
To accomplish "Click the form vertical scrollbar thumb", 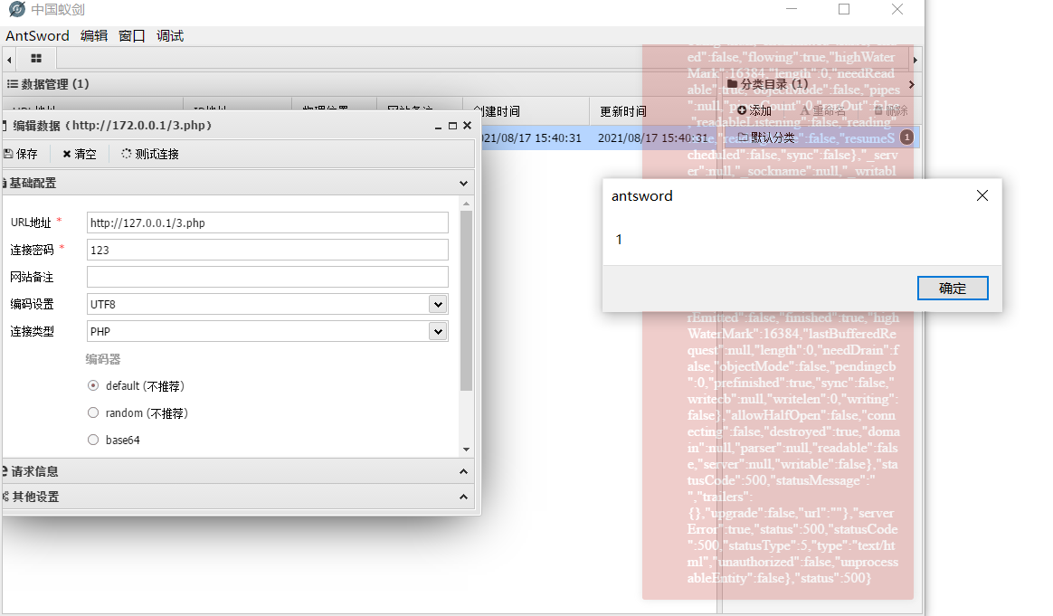I will point(466,300).
